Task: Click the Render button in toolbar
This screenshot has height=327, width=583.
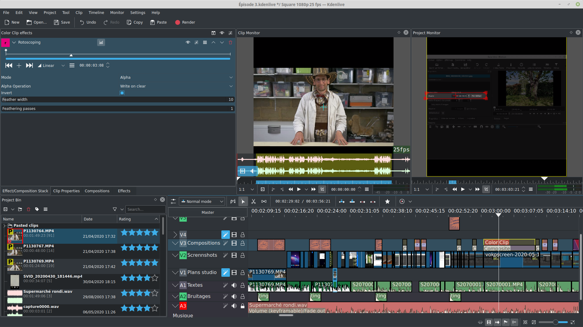Action: [x=184, y=22]
